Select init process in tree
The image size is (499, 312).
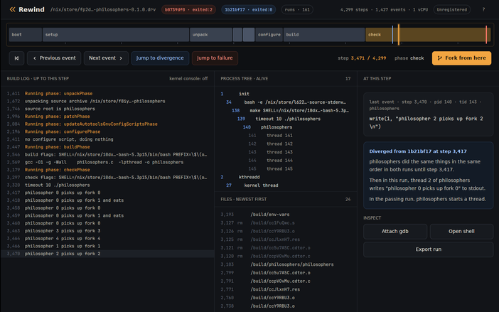tap(286, 94)
